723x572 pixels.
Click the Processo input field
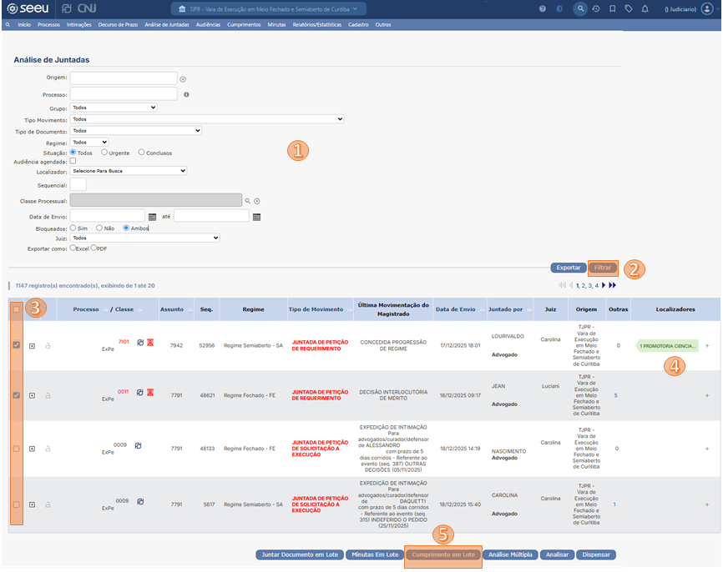pyautogui.click(x=124, y=94)
